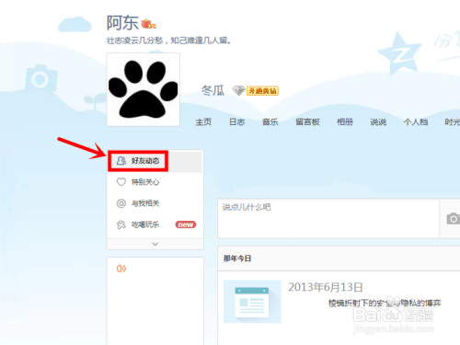The height and width of the screenshot is (345, 460).
Task: Open the 留言板 tab
Action: tap(307, 122)
